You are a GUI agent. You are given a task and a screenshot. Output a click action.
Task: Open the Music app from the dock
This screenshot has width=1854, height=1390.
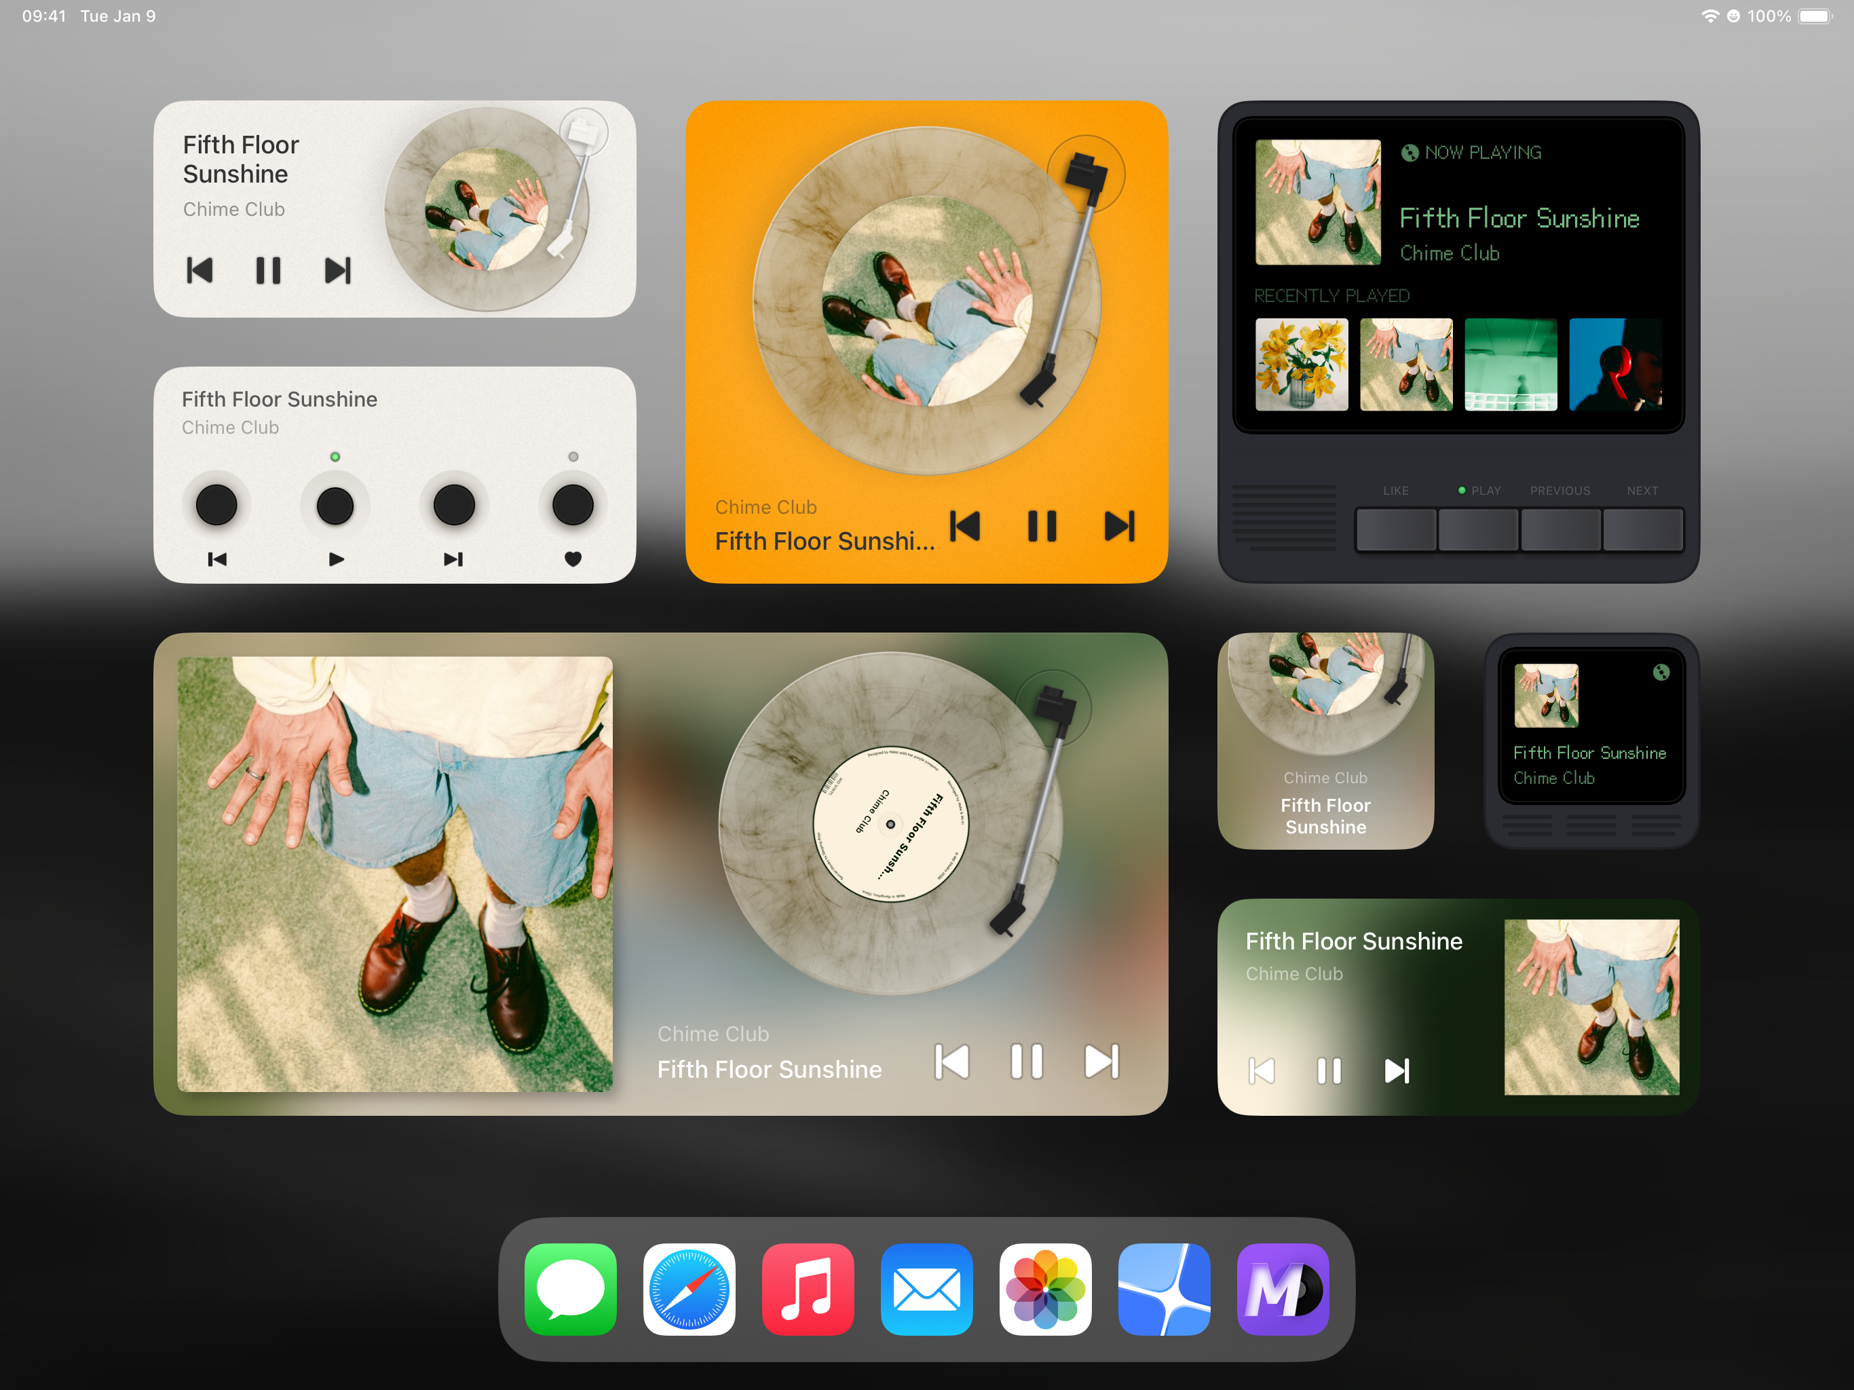coord(808,1289)
